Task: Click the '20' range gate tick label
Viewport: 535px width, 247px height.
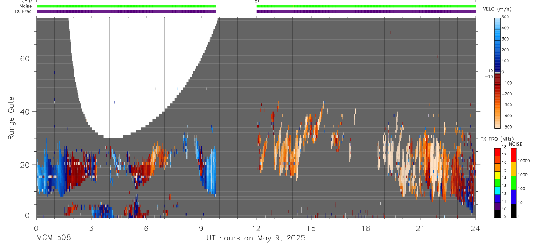Action: [x=25, y=165]
